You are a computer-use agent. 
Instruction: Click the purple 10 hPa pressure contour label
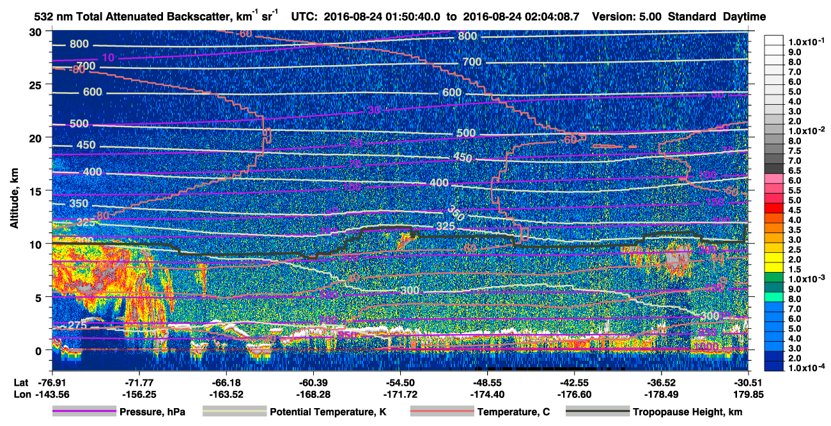click(x=108, y=57)
